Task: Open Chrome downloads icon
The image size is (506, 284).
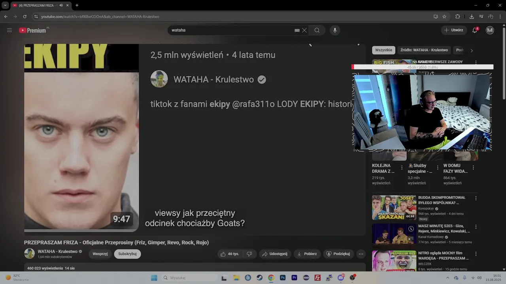Action: [x=472, y=17]
